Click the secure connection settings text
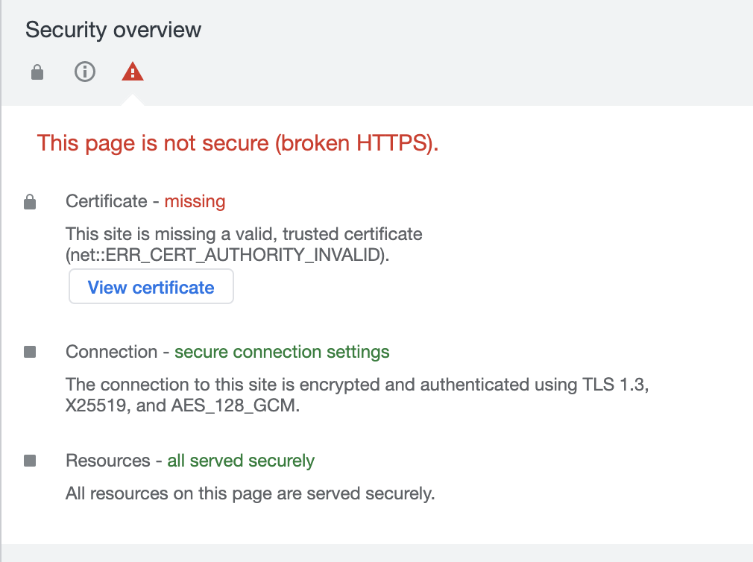Image resolution: width=753 pixels, height=562 pixels. 281,351
